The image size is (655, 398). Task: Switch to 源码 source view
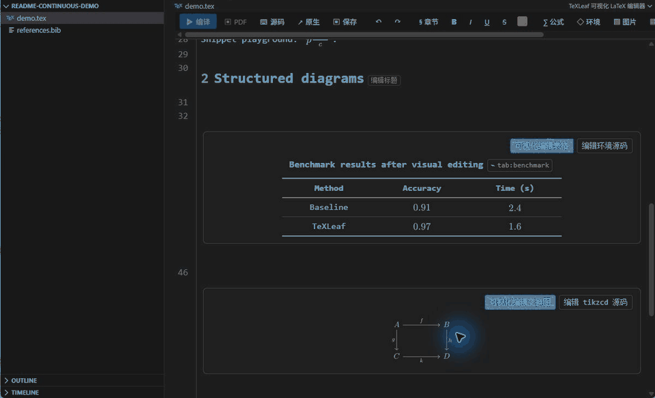[x=272, y=22]
